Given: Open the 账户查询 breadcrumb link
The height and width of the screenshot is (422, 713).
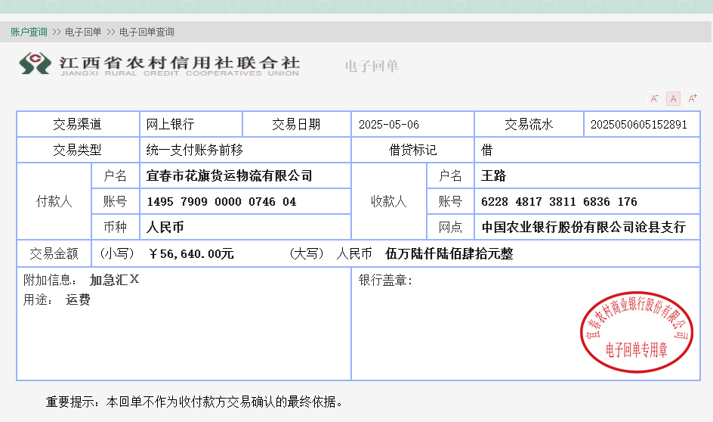Looking at the screenshot, I should click(x=29, y=32).
